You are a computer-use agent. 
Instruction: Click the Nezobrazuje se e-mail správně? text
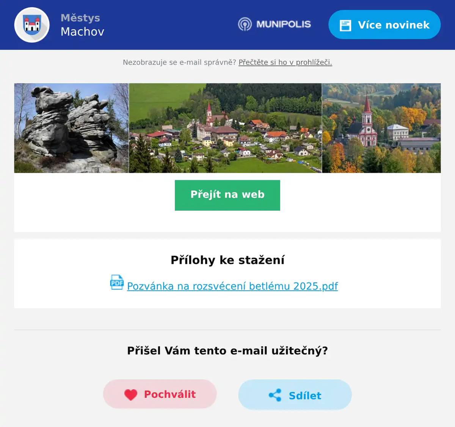tap(179, 62)
